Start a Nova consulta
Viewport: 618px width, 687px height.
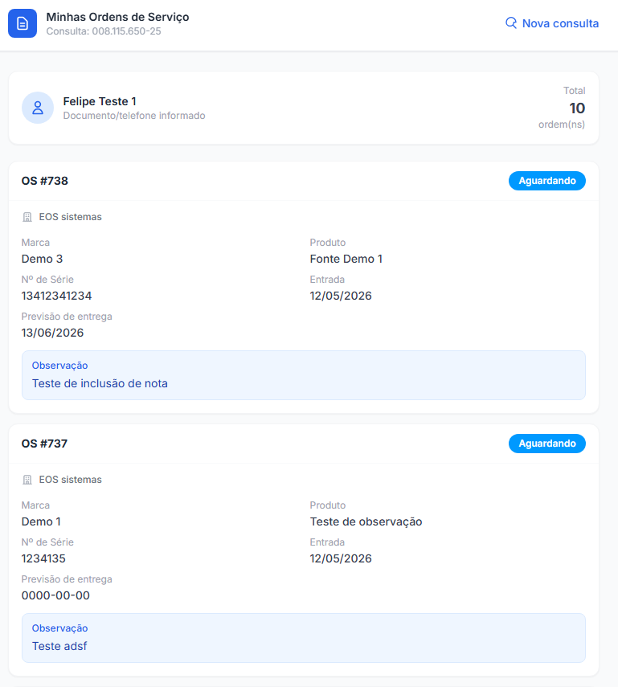coord(552,23)
